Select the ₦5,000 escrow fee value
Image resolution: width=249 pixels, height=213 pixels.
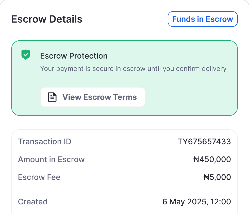(217, 177)
